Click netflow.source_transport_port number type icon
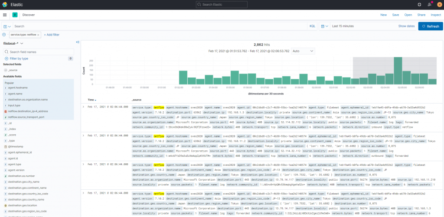 tap(6, 117)
